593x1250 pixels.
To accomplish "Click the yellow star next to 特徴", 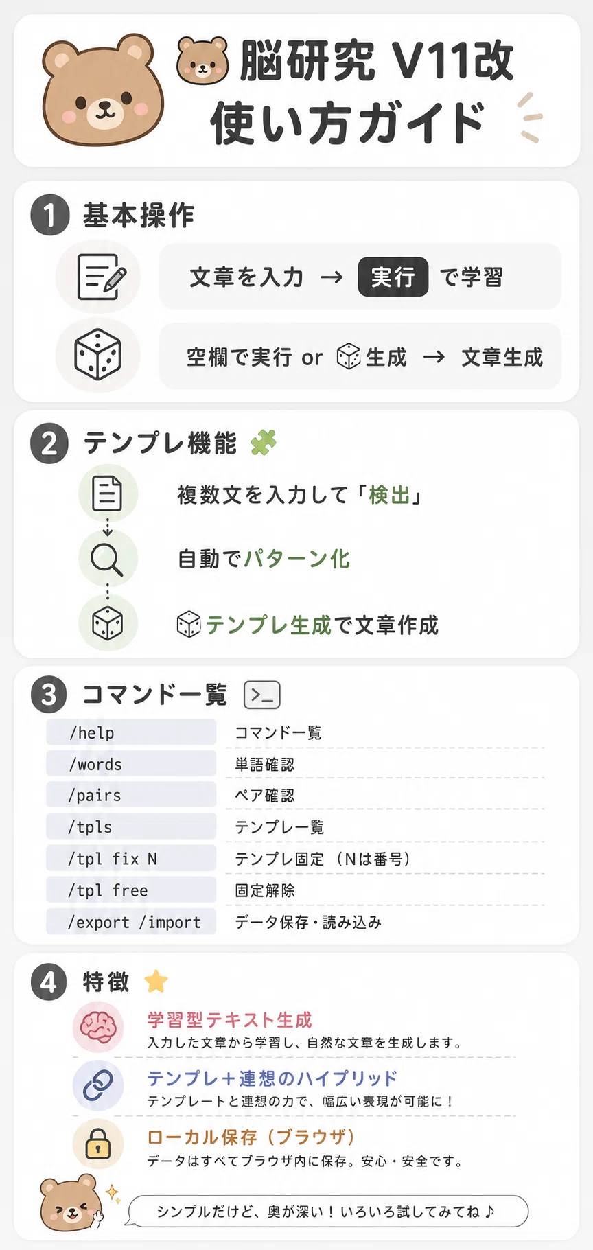I will [x=156, y=981].
